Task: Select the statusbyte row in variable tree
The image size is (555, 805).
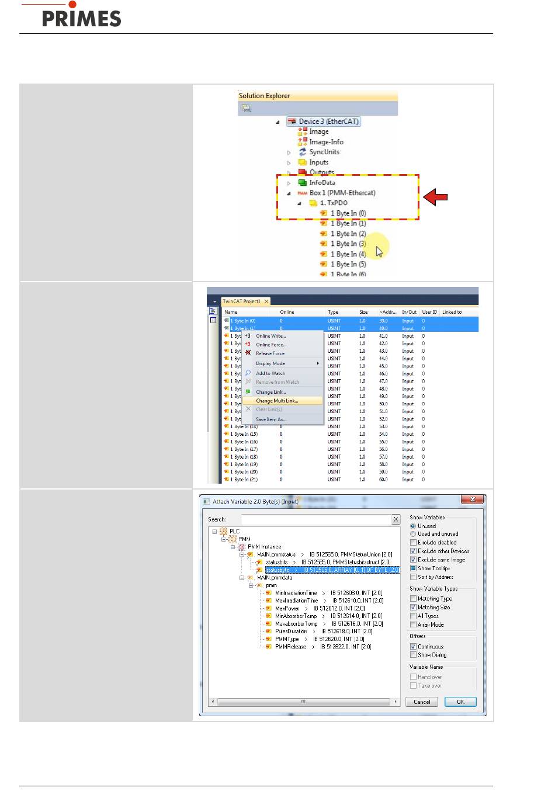Action: 332,570
